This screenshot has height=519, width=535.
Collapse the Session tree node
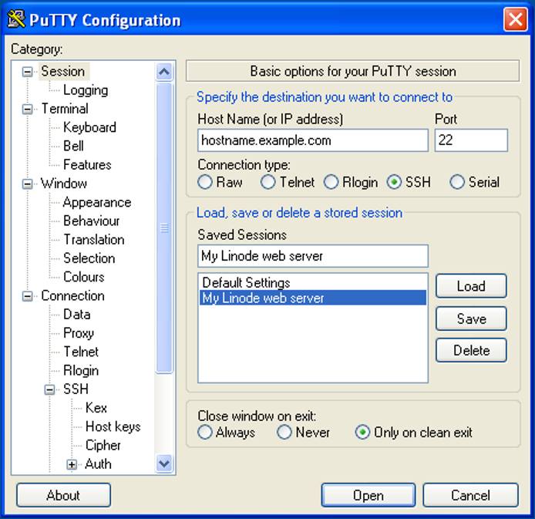point(29,72)
